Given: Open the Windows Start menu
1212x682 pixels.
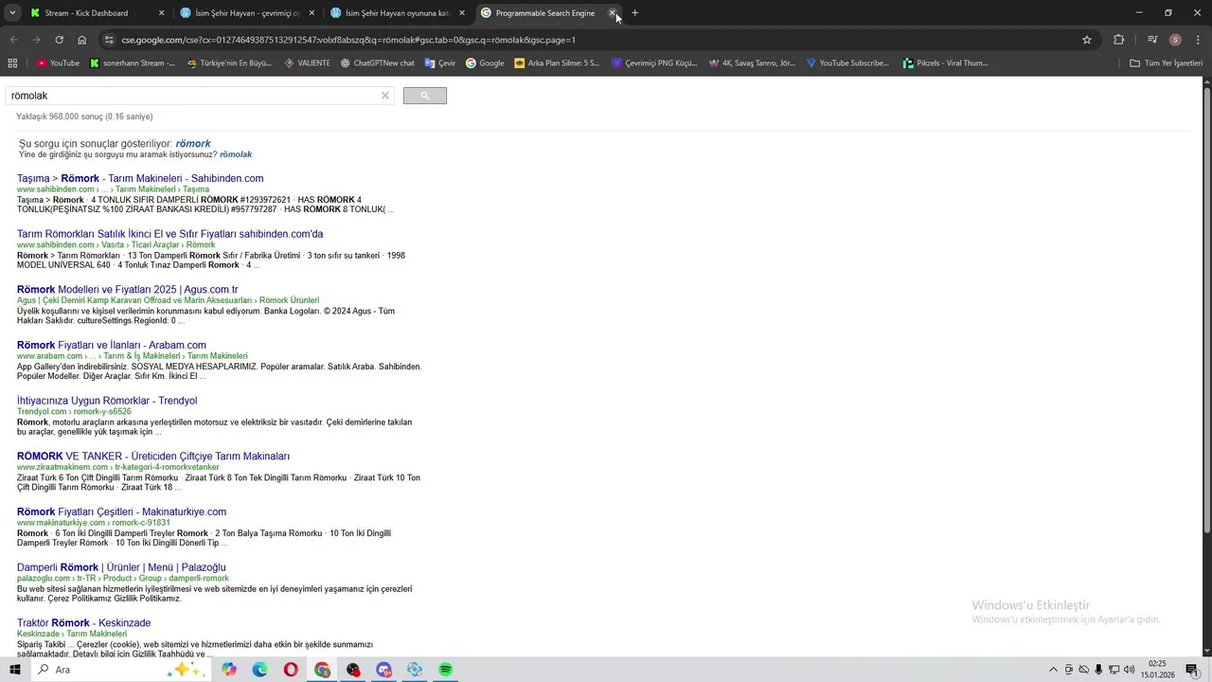Looking at the screenshot, I should coord(15,670).
